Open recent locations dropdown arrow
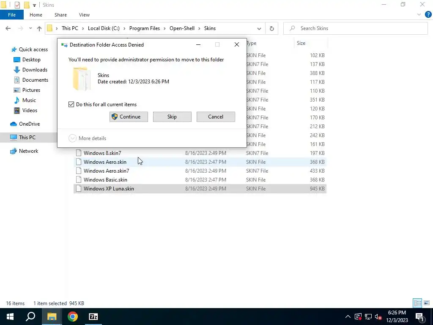The height and width of the screenshot is (325, 433). coord(30,28)
